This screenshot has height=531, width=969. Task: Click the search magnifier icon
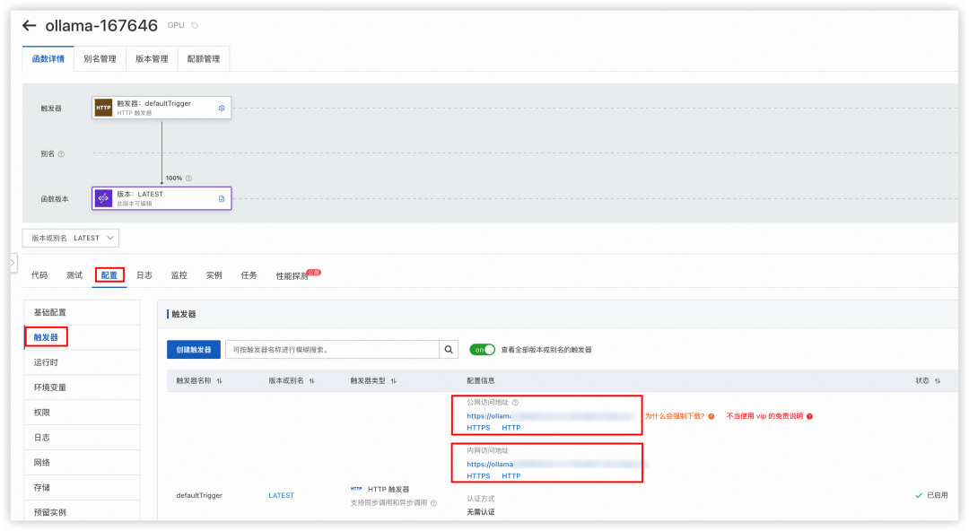click(x=449, y=349)
